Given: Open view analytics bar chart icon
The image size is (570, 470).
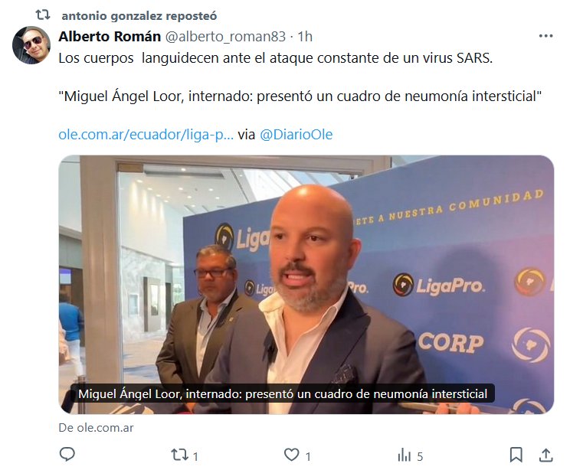Looking at the screenshot, I should click(x=404, y=455).
